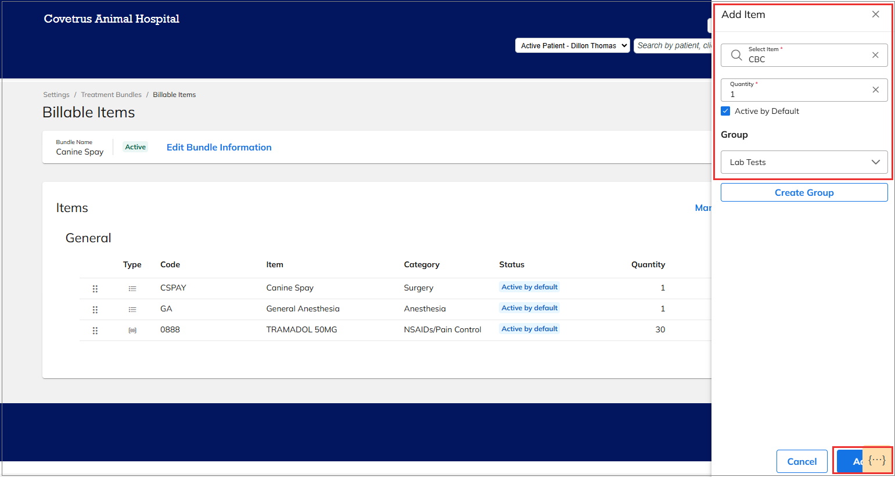Click the search magnifier in the Select Item field

point(736,55)
